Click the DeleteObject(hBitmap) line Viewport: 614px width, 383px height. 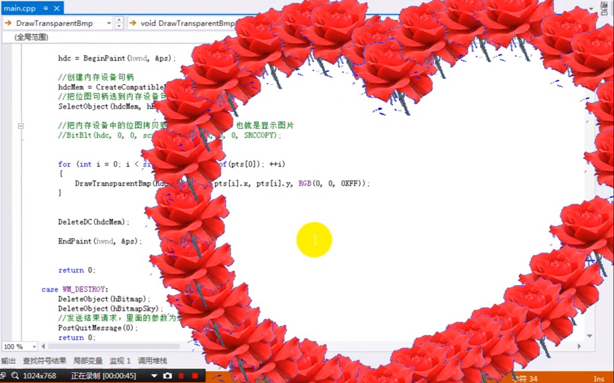104,299
